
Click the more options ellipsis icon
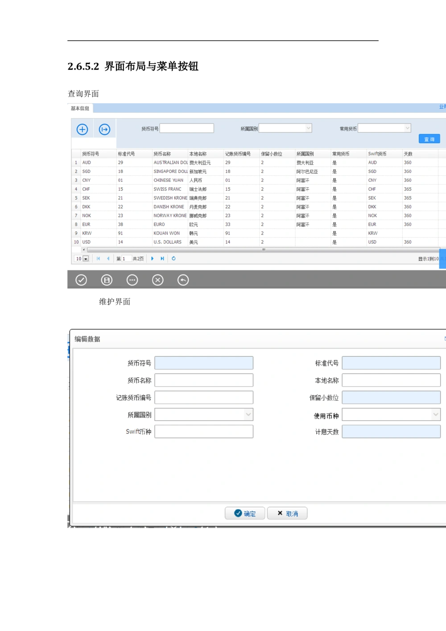(132, 280)
